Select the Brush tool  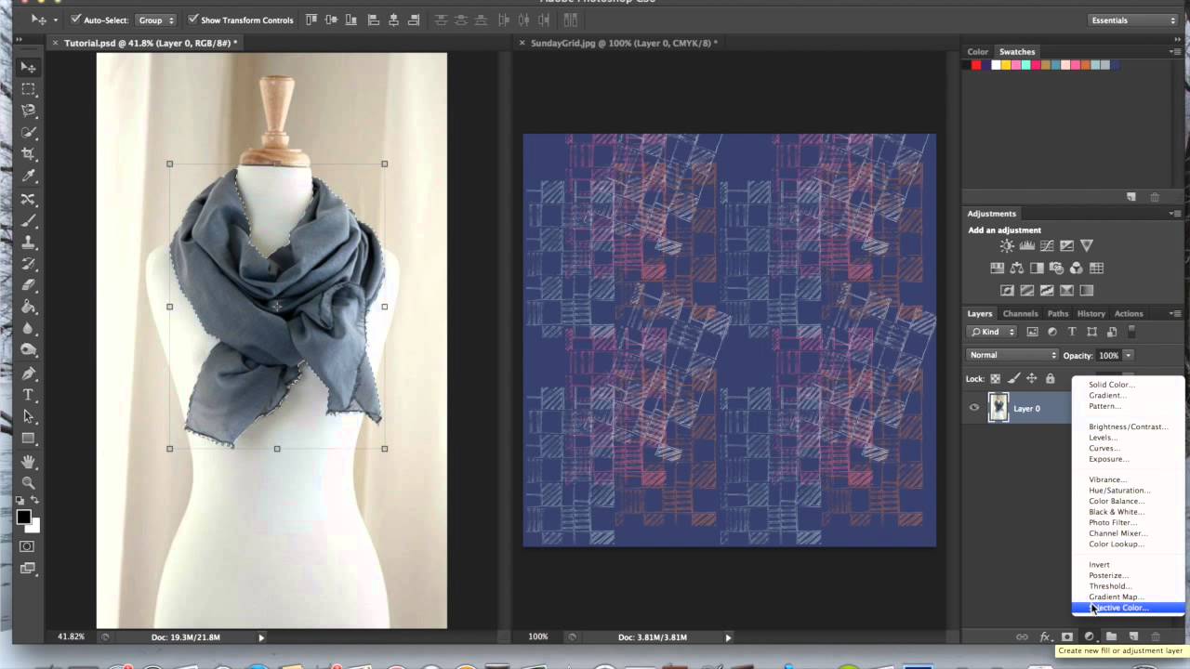click(x=28, y=221)
